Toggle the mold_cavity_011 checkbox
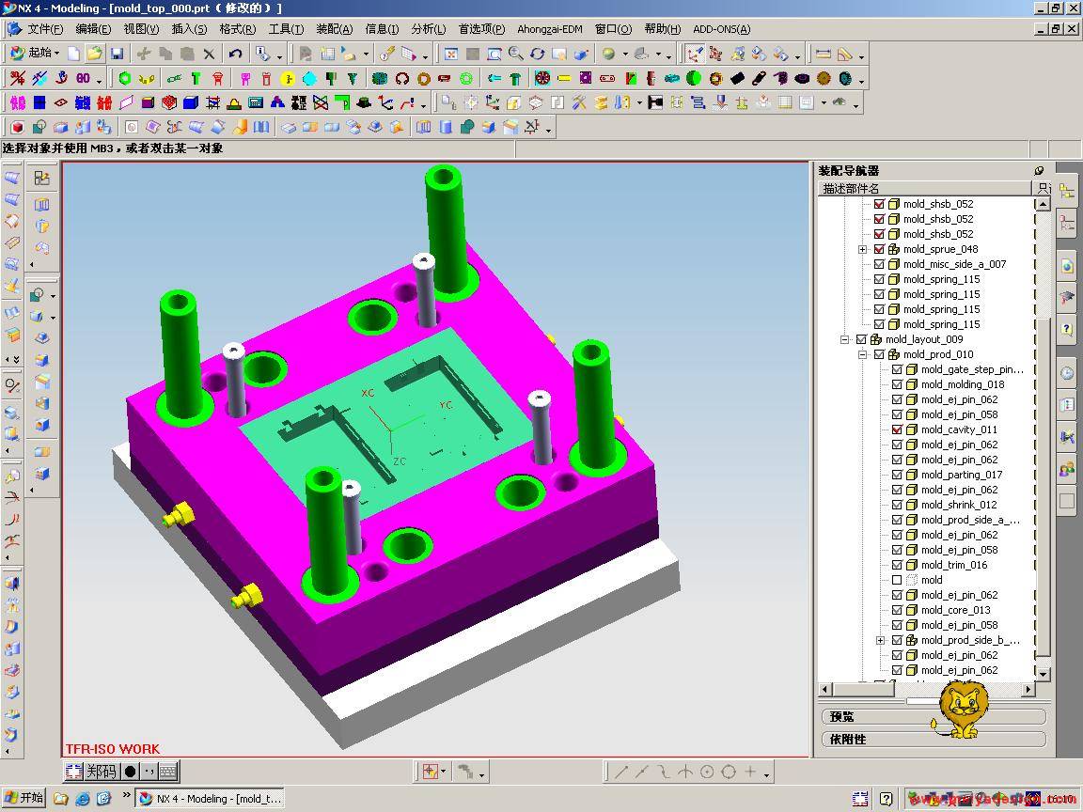Screen dimensions: 1083x812 [897, 429]
